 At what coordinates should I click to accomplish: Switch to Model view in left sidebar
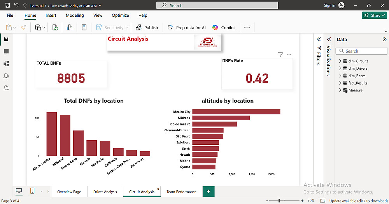point(6,63)
